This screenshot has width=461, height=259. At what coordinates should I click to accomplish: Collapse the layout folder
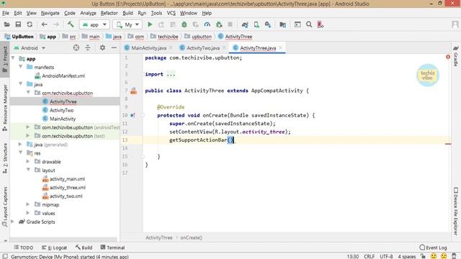(28, 170)
